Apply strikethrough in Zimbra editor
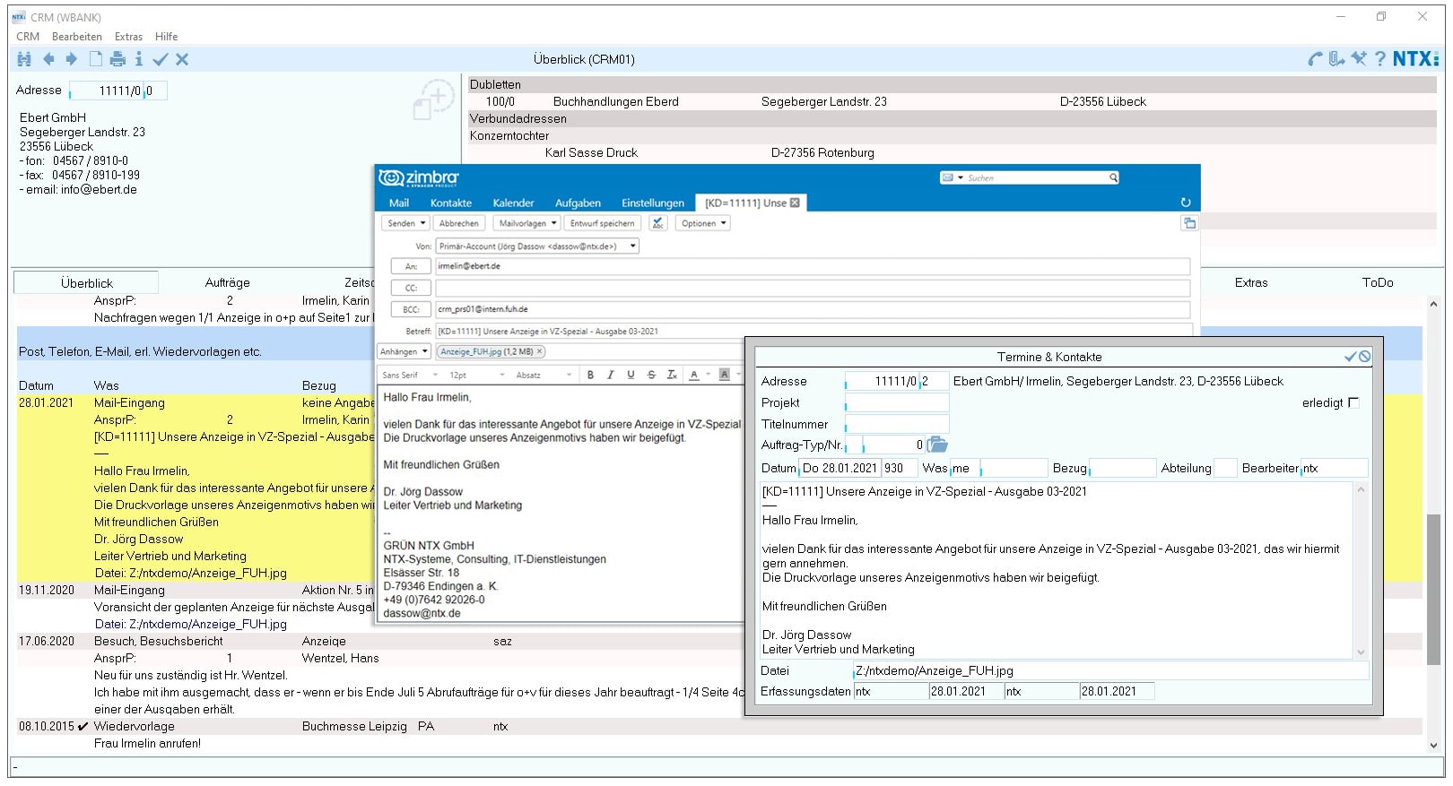The height and width of the screenshot is (786, 1453). click(x=651, y=375)
